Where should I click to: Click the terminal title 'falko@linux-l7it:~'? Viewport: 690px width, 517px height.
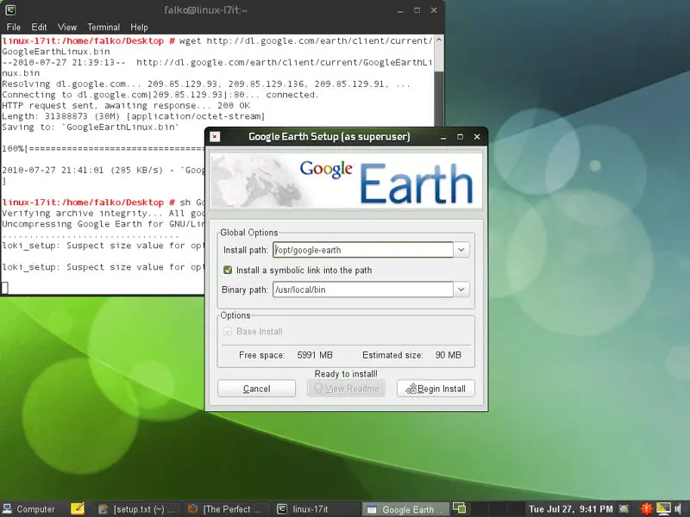tap(205, 9)
